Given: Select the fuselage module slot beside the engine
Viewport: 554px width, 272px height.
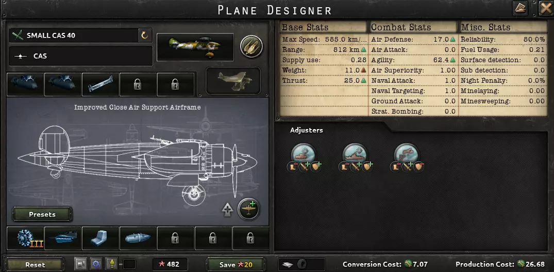Looking at the screenshot, I should pos(63,239).
